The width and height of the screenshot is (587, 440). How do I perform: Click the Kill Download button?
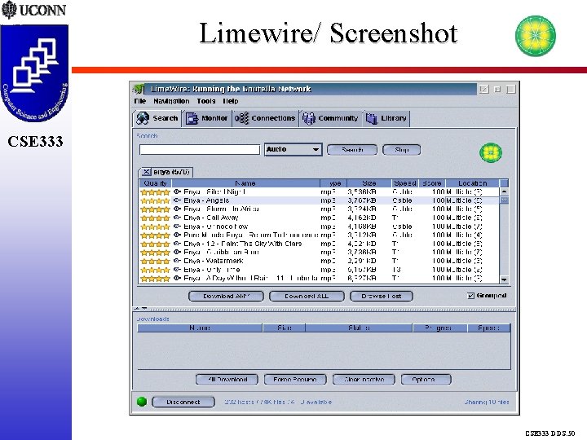coord(227,380)
